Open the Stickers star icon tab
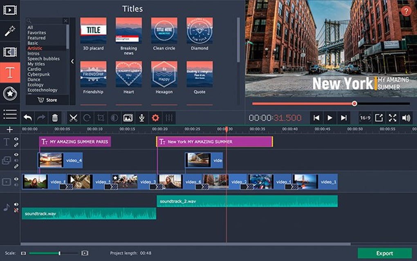 (x=10, y=93)
